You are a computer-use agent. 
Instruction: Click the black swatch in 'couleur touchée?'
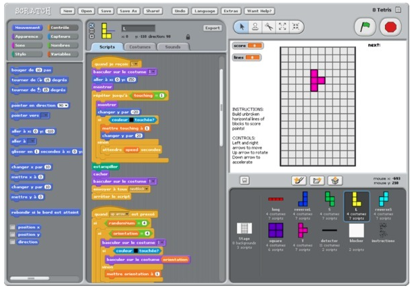[132, 120]
